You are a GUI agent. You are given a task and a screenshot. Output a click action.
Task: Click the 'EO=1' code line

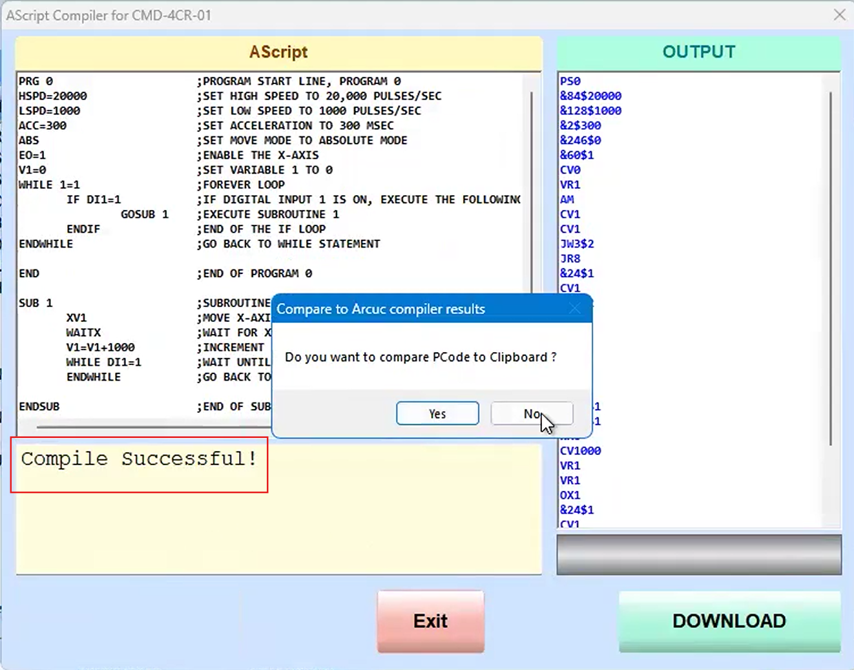point(32,156)
